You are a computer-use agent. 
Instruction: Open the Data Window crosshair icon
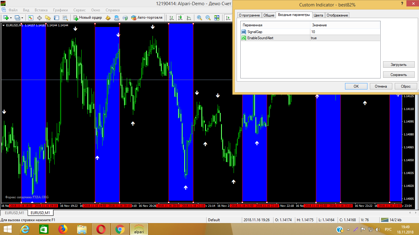[39, 18]
